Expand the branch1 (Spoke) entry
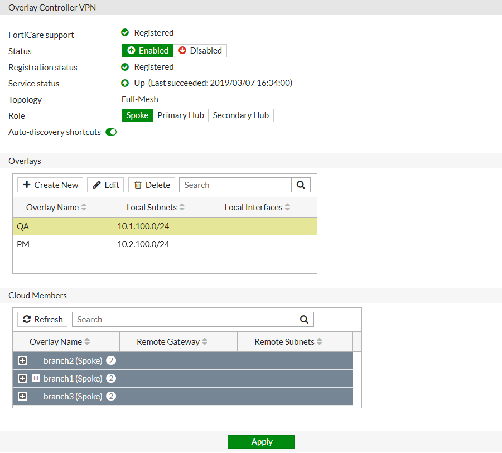502x453 pixels. (22, 378)
